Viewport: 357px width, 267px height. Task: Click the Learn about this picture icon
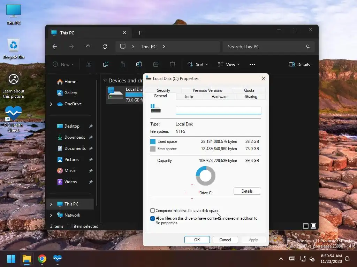[14, 86]
